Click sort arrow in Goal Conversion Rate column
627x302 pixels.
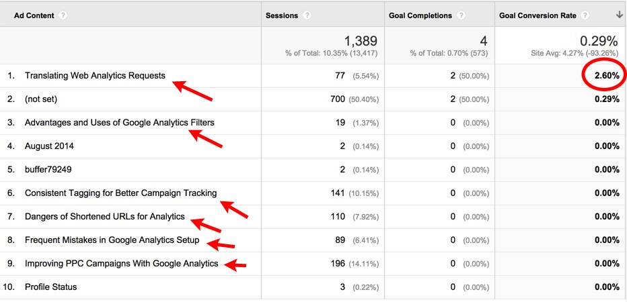point(618,15)
